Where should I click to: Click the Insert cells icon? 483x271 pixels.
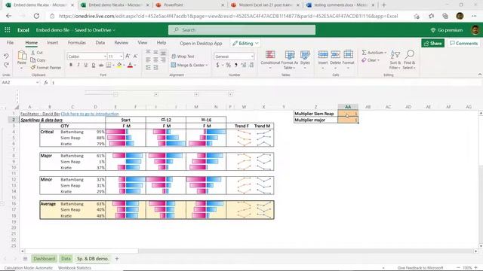point(323,55)
